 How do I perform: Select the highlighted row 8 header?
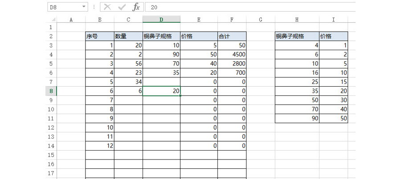(51, 91)
